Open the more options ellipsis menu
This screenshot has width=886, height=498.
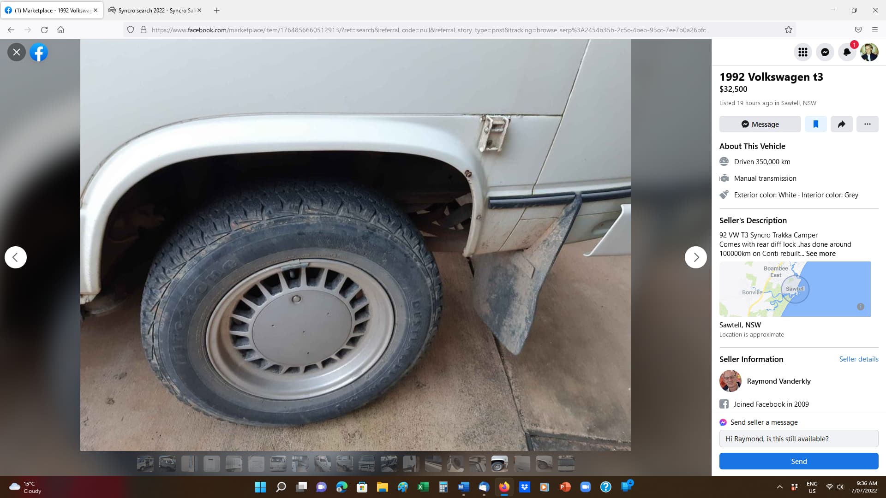(x=867, y=124)
